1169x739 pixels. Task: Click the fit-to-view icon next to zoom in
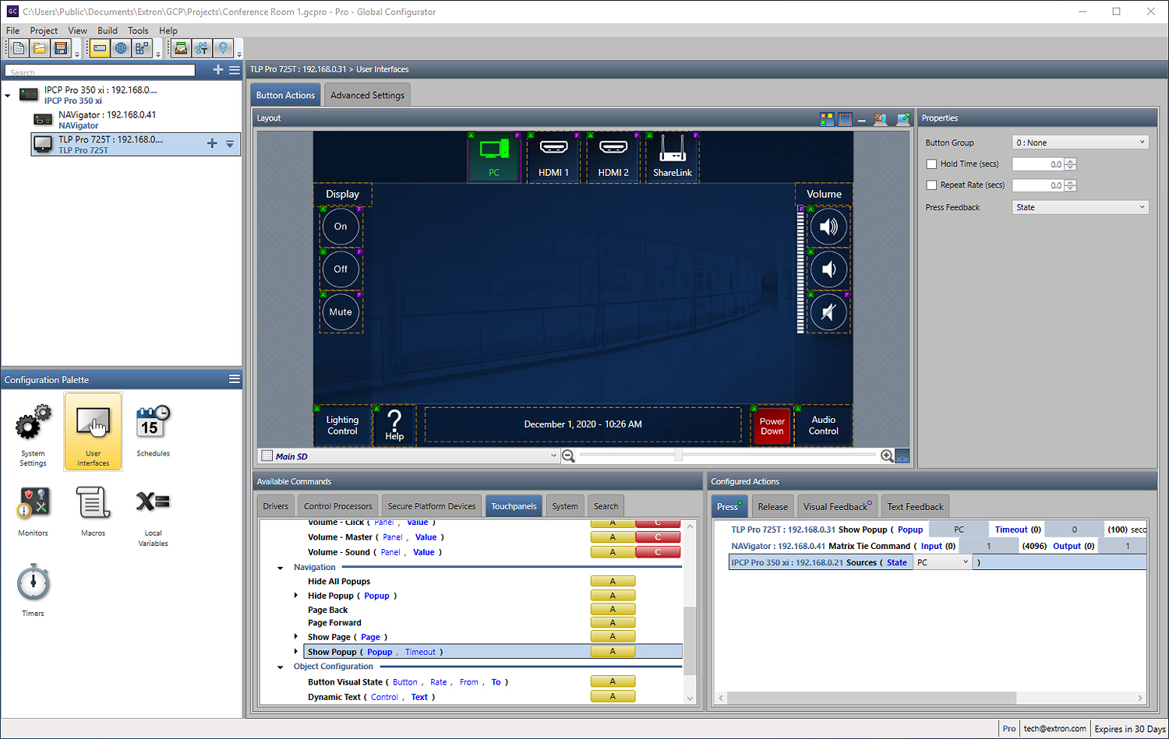[902, 456]
